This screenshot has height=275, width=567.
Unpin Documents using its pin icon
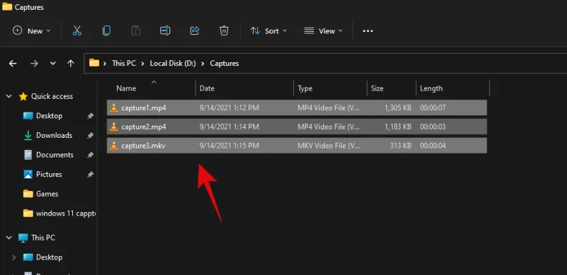(91, 155)
